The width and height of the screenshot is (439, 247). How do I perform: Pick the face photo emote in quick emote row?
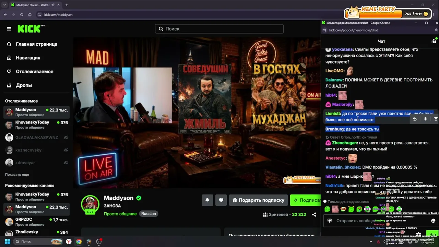coord(335,209)
